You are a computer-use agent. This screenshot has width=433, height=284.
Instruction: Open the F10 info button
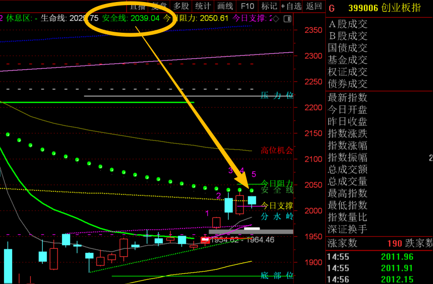tap(247, 6)
